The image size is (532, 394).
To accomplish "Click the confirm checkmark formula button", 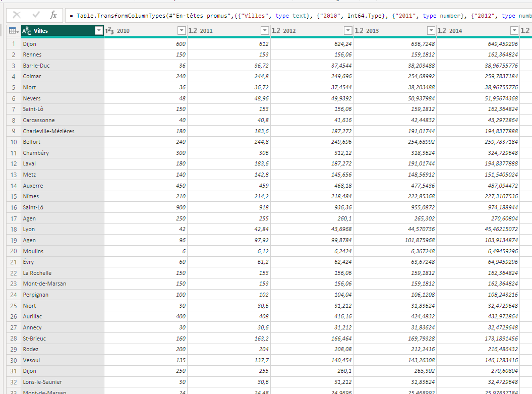I will tap(36, 15).
